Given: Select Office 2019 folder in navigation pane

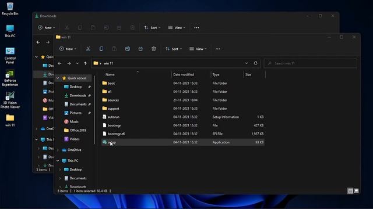Looking at the screenshot, I should pyautogui.click(x=78, y=130).
